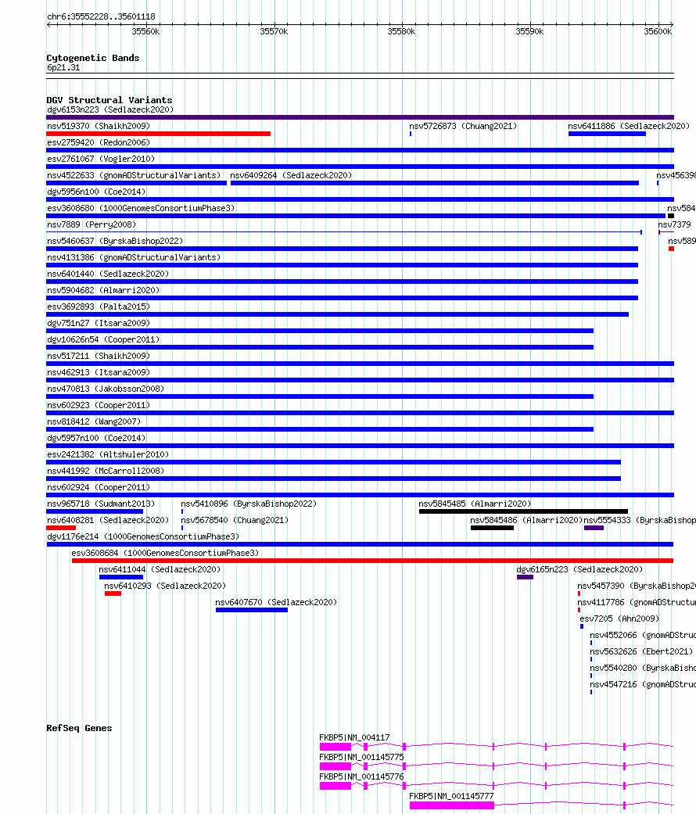Click the red esv3608684 variant bar
This screenshot has height=814, width=696.
(x=373, y=561)
